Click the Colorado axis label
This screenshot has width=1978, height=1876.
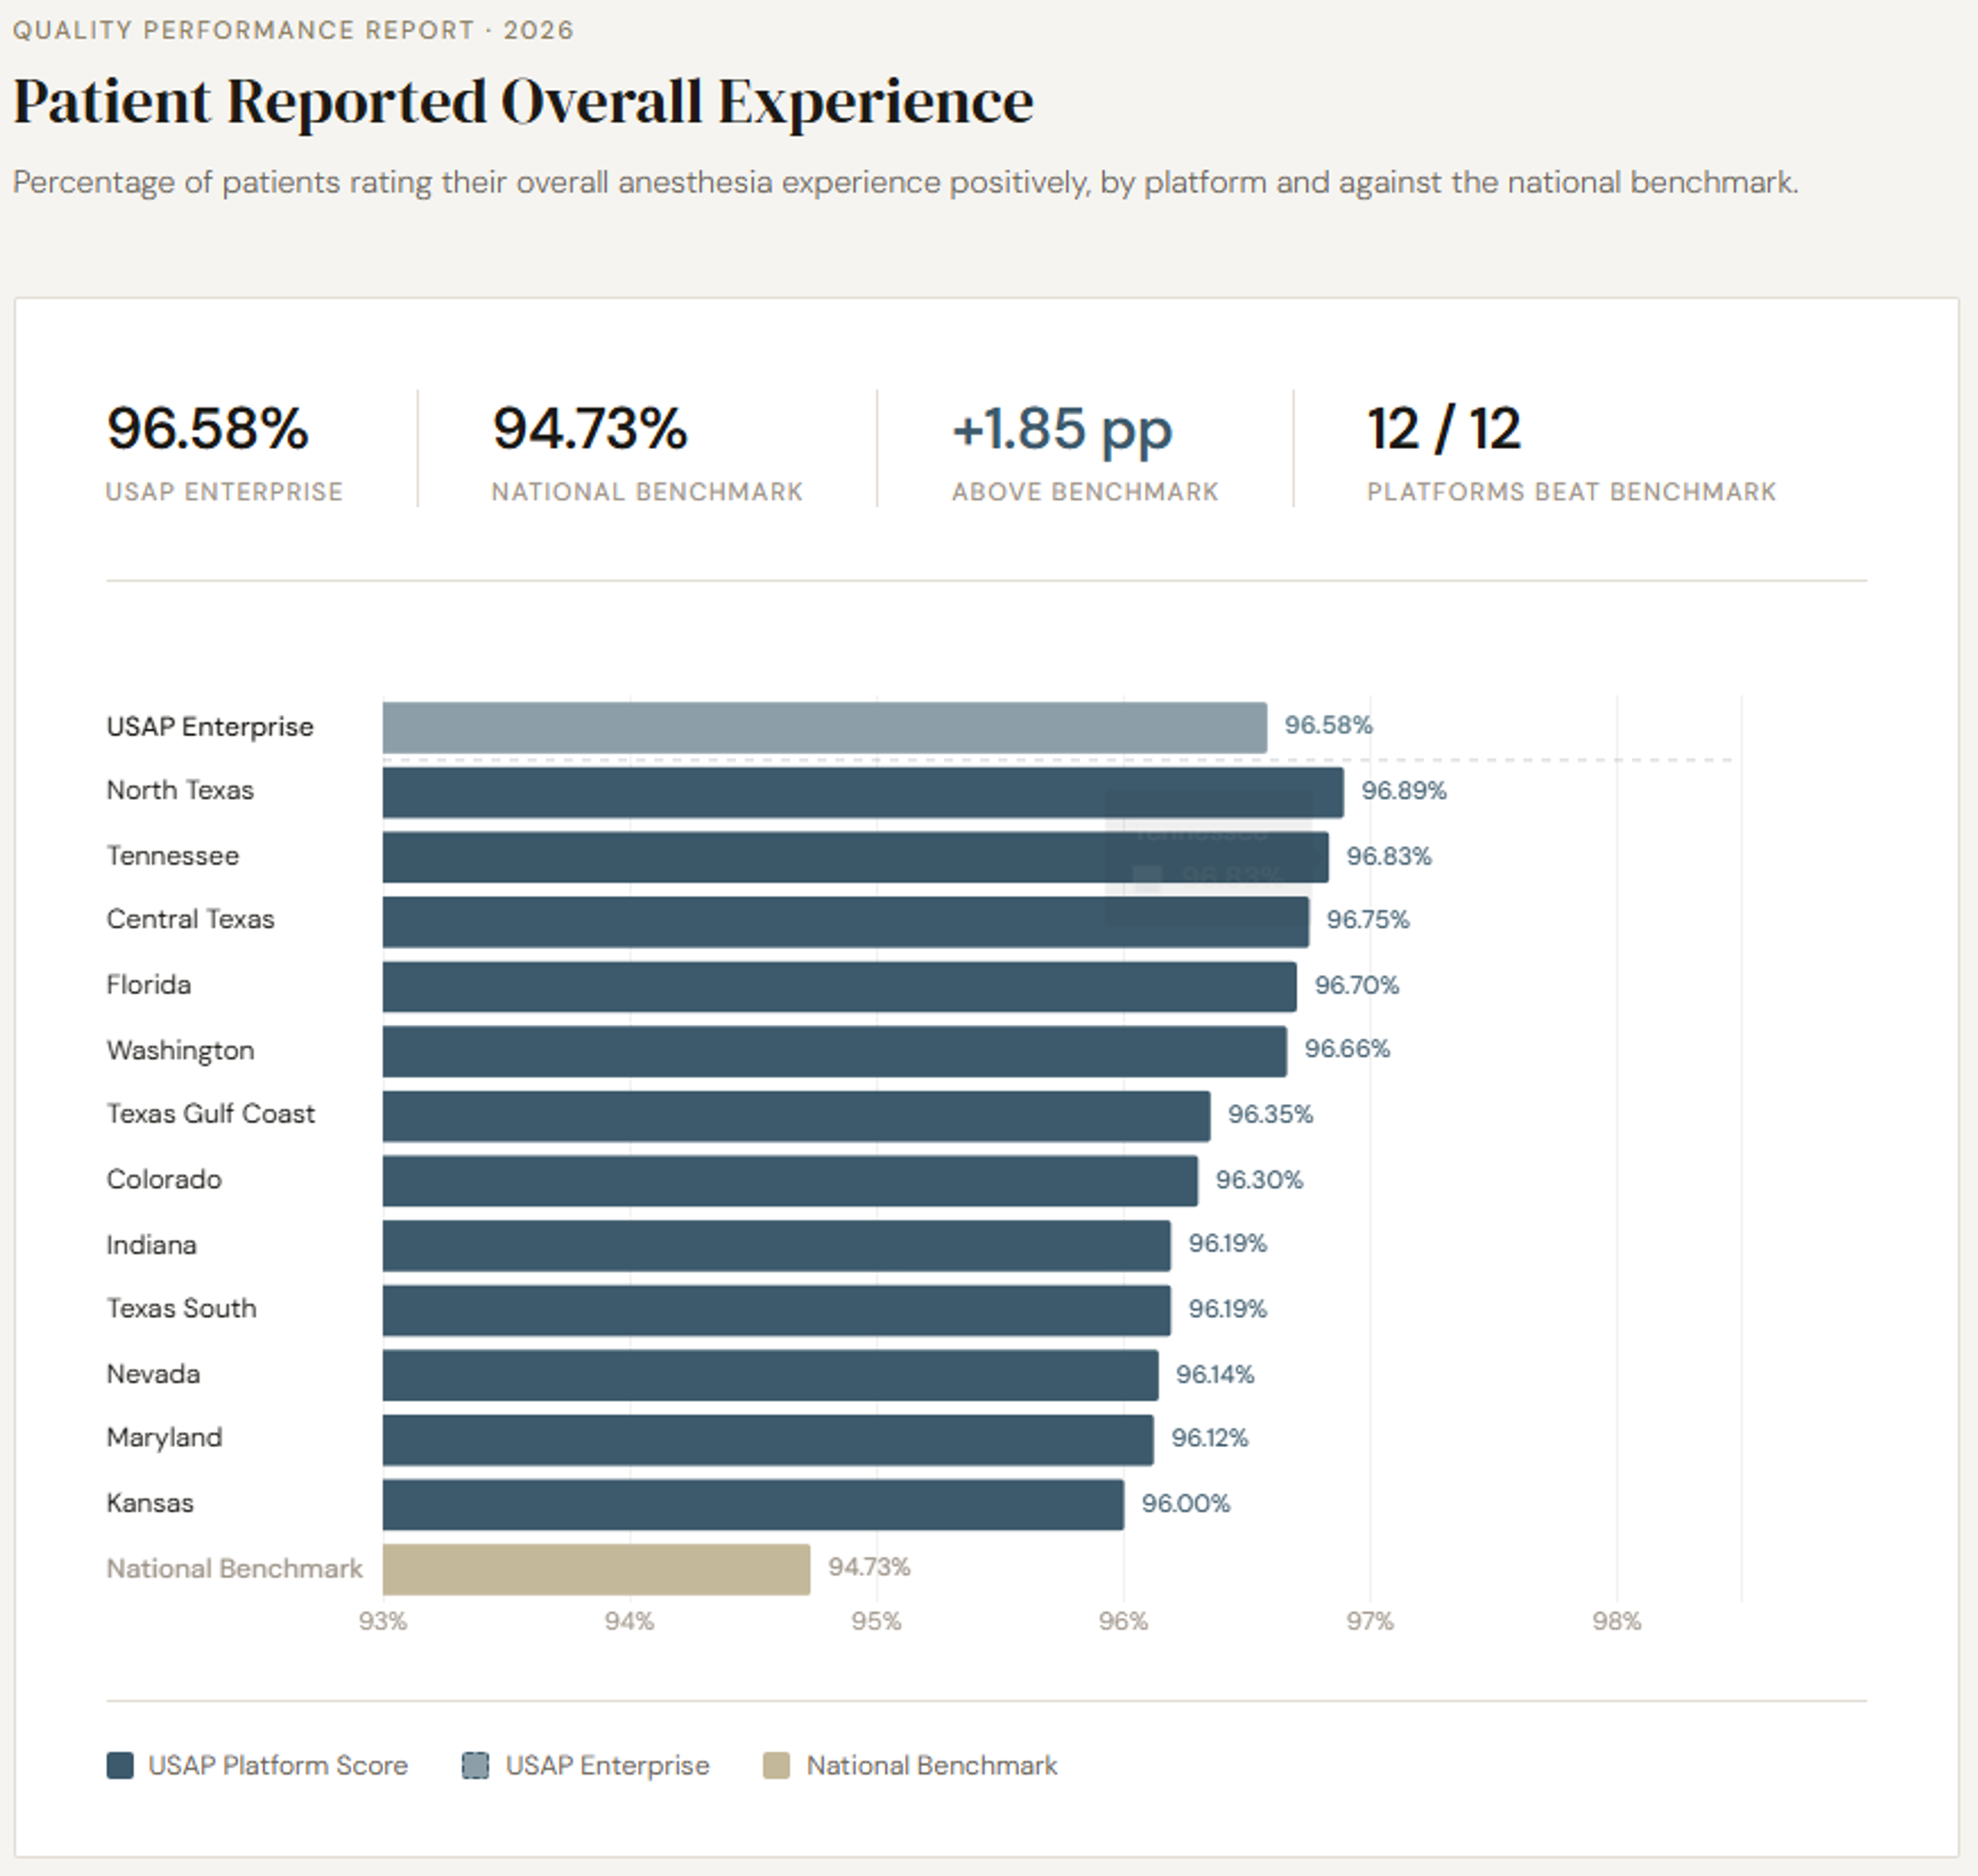[164, 1179]
